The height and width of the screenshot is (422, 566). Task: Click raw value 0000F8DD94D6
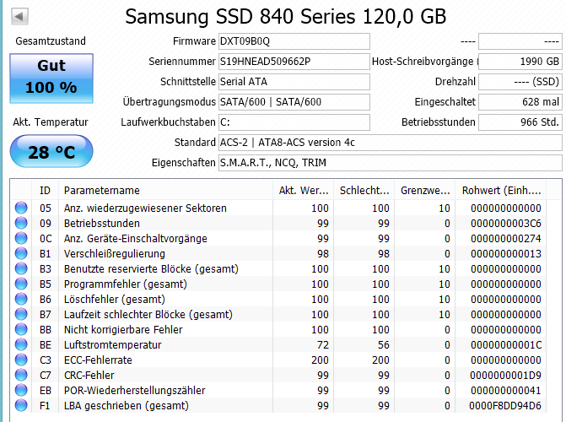tap(505, 405)
